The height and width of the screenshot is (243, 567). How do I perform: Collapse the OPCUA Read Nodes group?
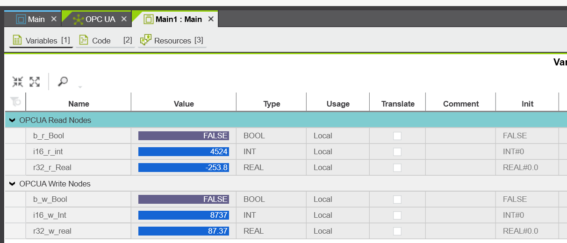coord(12,120)
